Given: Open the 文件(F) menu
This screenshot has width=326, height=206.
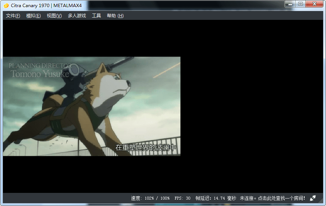Looking at the screenshot, I should coord(13,16).
